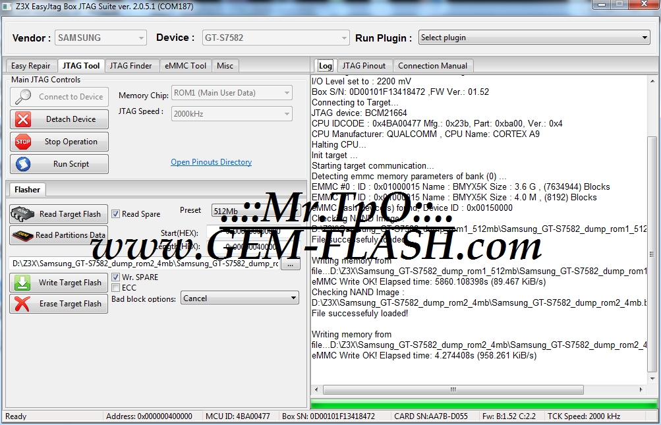
Task: Click the chip icon on Read Target Flash
Action: click(x=22, y=214)
